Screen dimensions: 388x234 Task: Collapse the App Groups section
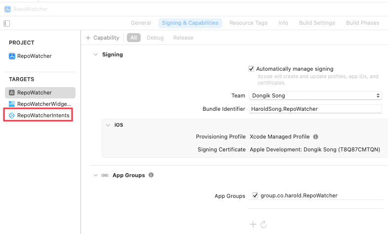95,175
